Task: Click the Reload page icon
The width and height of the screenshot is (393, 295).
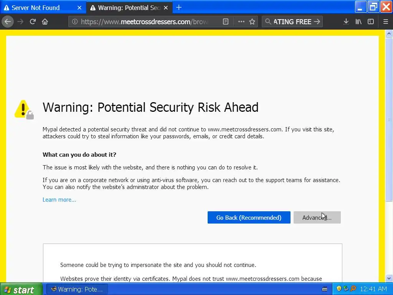Action: point(33,22)
